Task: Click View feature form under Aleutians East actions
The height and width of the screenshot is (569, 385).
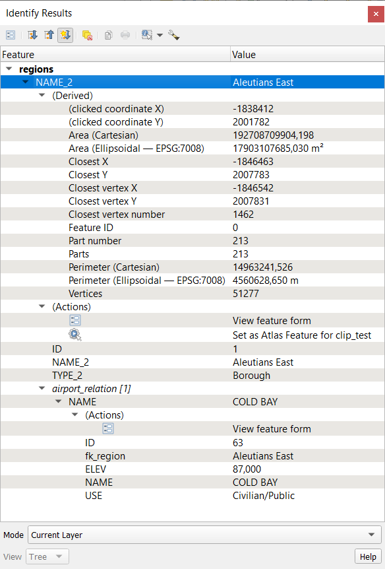Action: click(272, 320)
